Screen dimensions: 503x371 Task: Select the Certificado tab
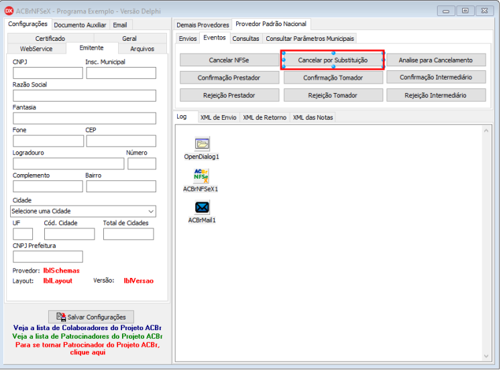[x=50, y=38]
